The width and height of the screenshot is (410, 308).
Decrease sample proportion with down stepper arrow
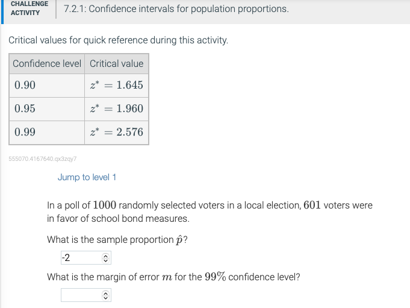click(x=106, y=261)
